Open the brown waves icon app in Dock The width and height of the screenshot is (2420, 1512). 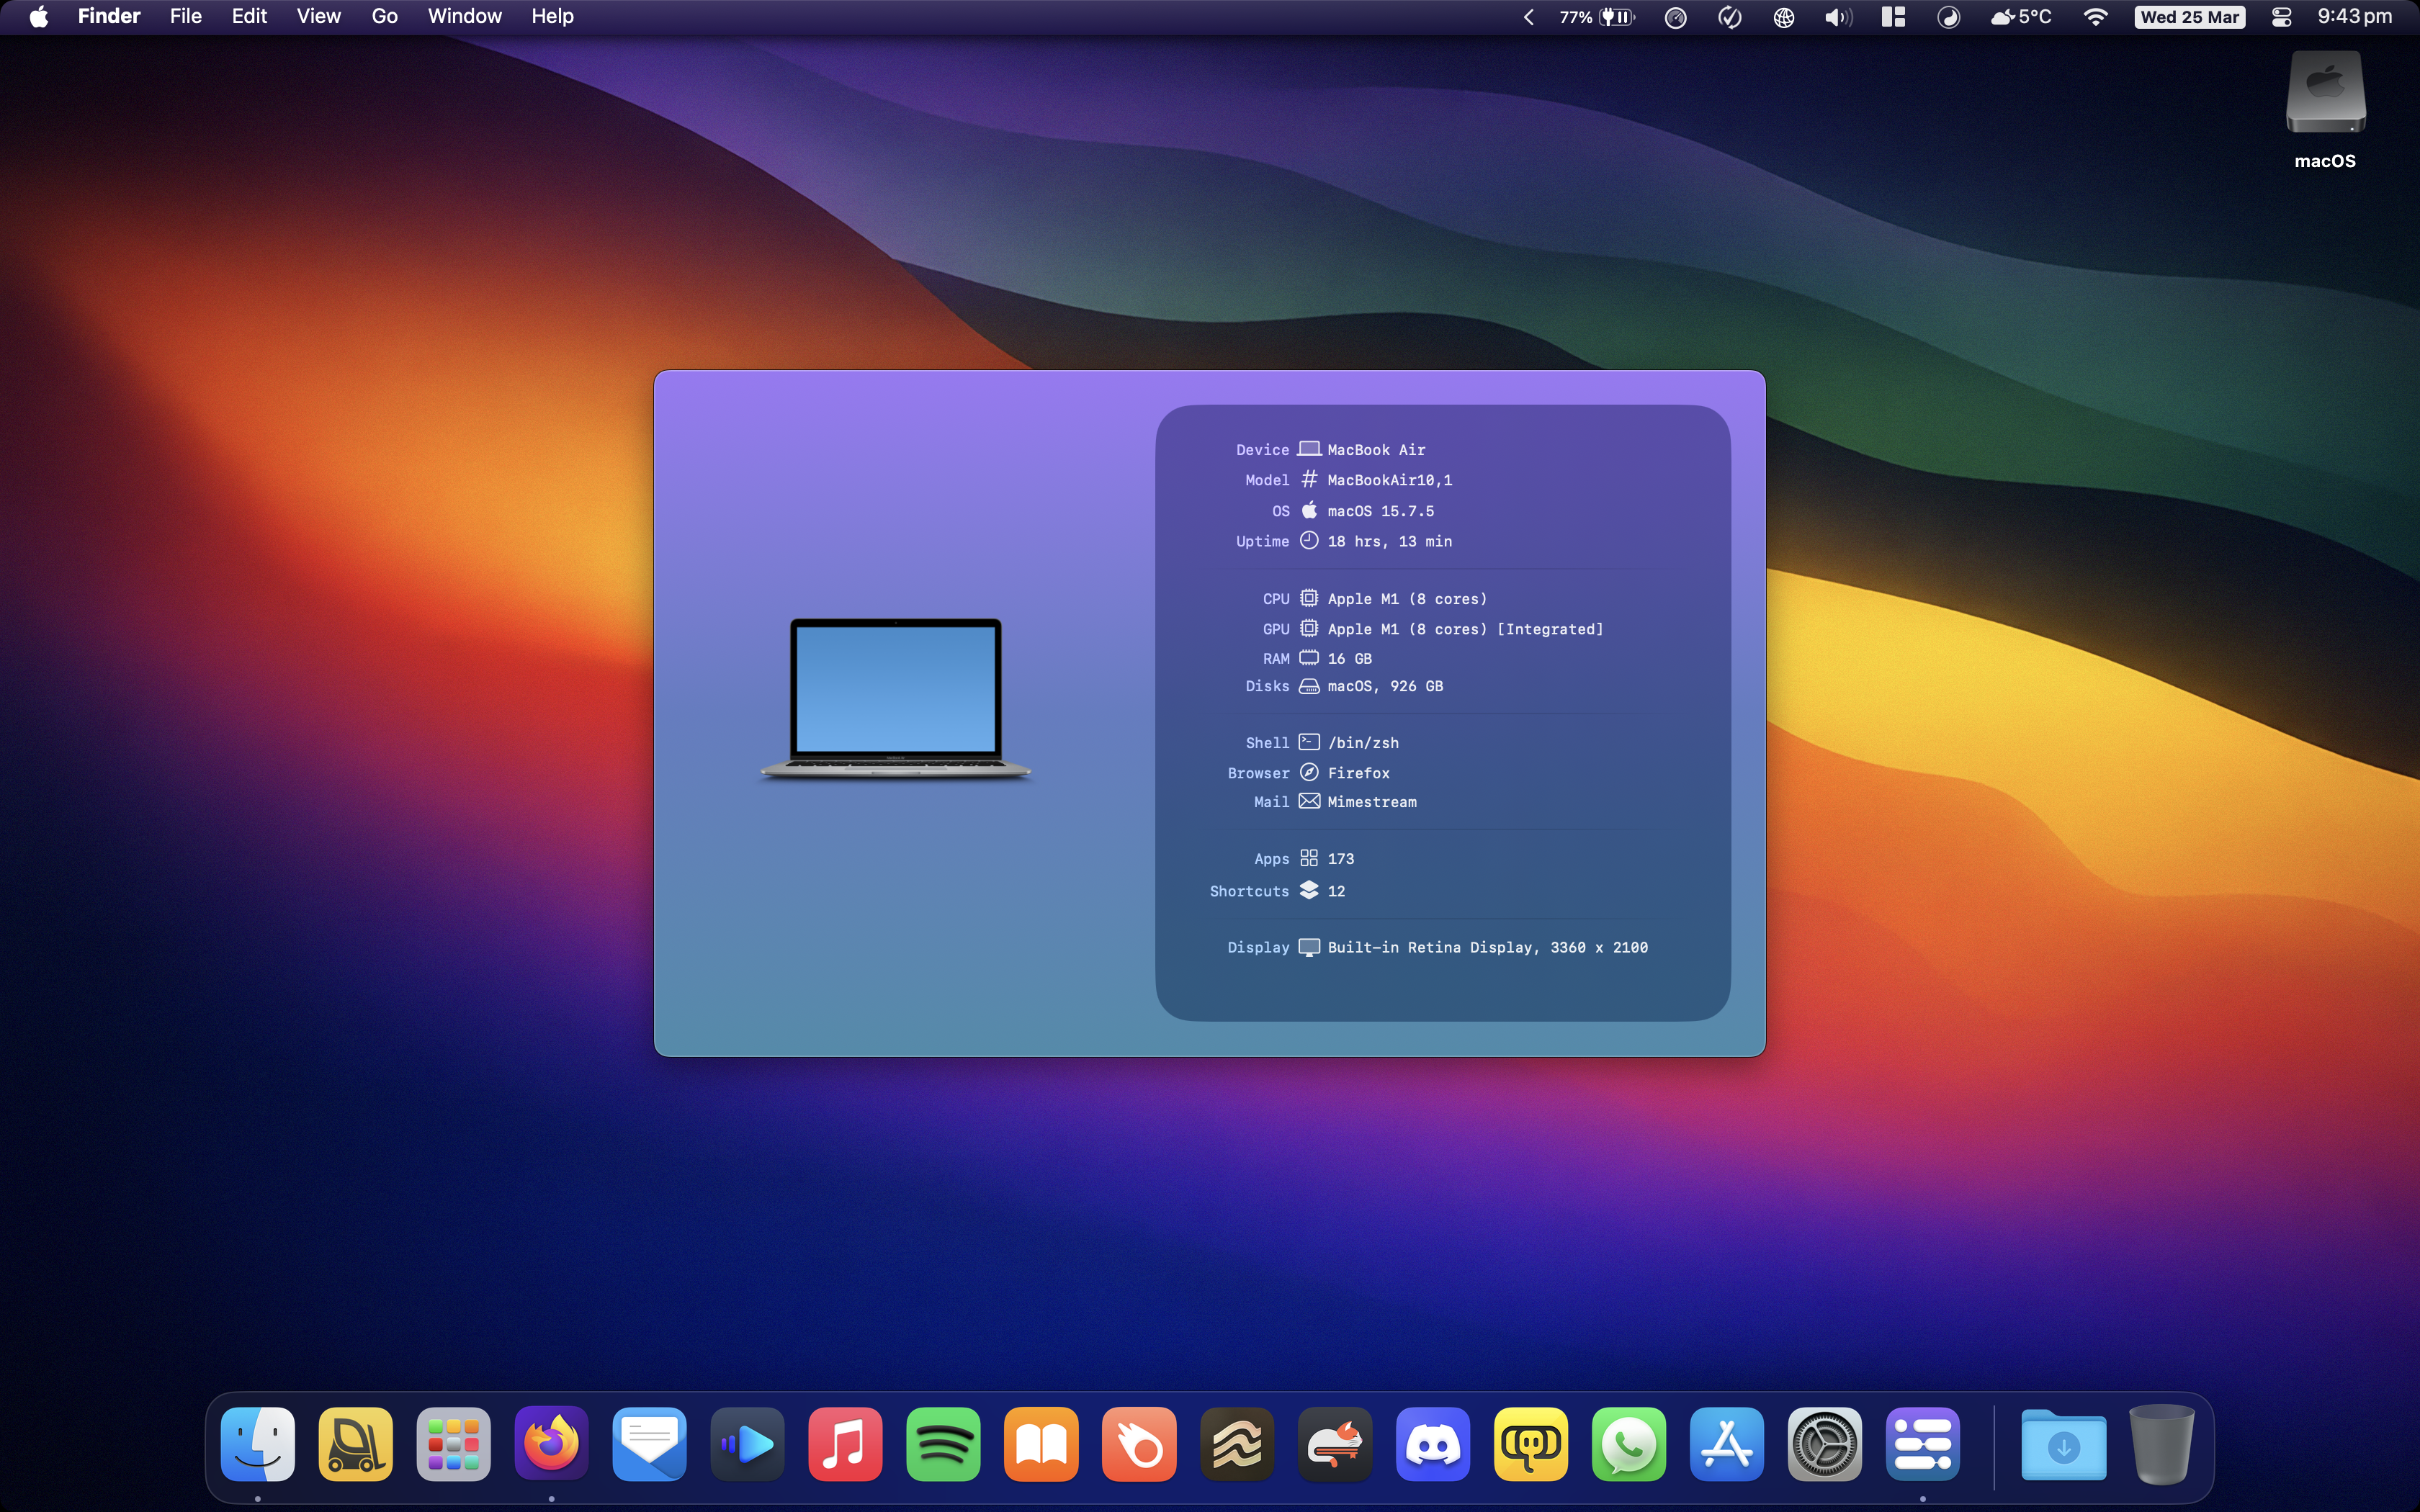coord(1238,1444)
